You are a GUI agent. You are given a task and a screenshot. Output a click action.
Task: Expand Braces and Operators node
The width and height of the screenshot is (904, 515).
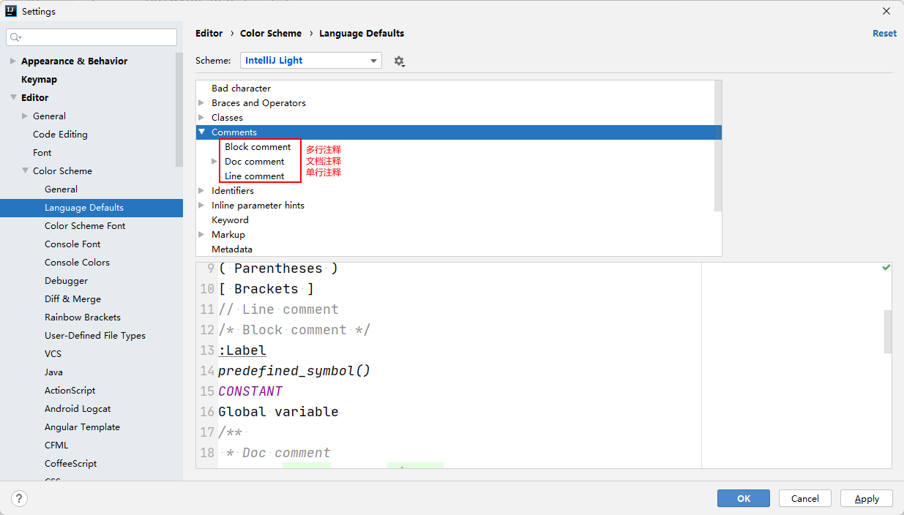coord(202,103)
